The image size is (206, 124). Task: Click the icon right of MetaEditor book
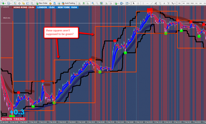(x=55, y=3)
